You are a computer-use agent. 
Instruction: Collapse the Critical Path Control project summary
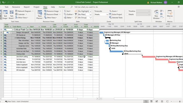[13, 30]
